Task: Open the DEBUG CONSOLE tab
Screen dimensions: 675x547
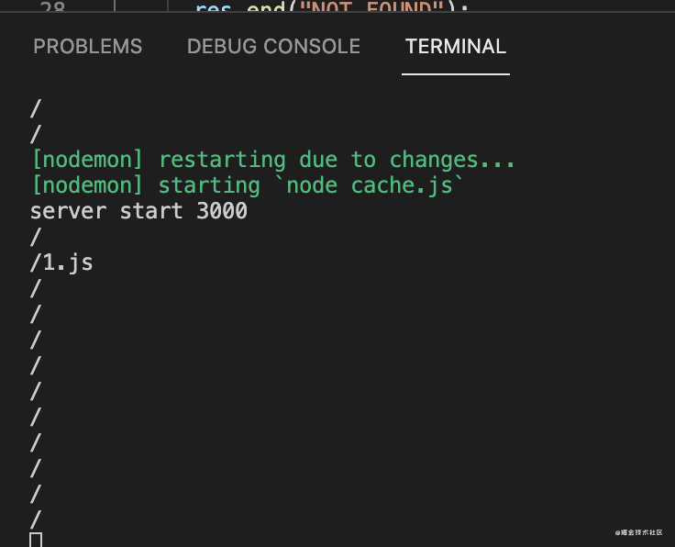Action: click(x=273, y=47)
